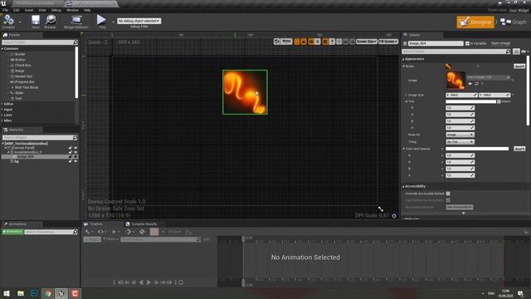Switch to Graph mode
This screenshot has height=299, width=531.
coord(514,22)
